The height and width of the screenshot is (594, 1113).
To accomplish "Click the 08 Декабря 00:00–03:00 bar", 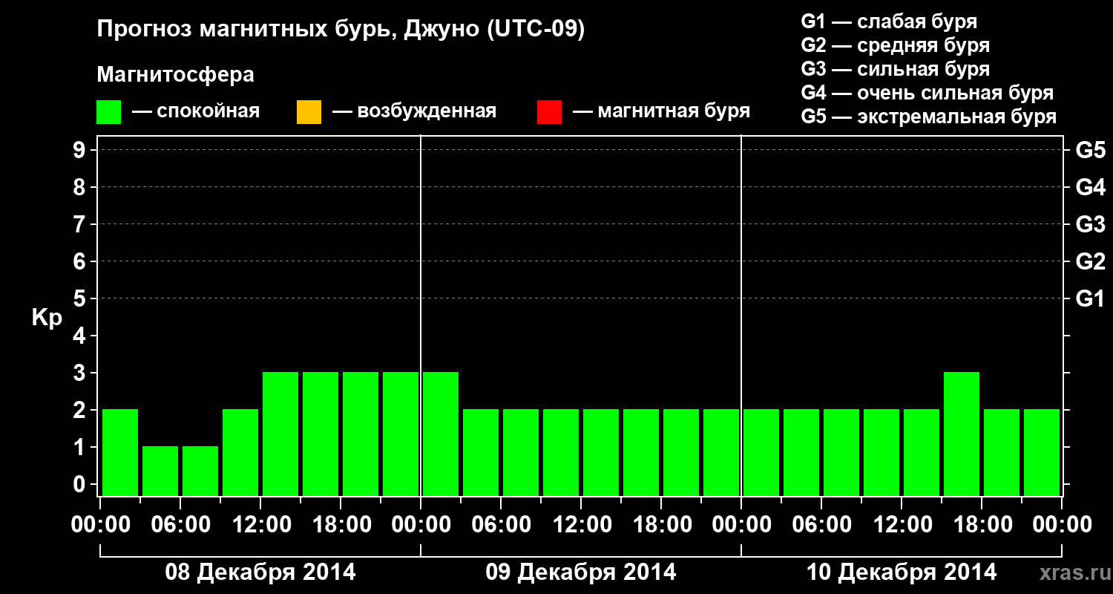I will click(x=120, y=452).
